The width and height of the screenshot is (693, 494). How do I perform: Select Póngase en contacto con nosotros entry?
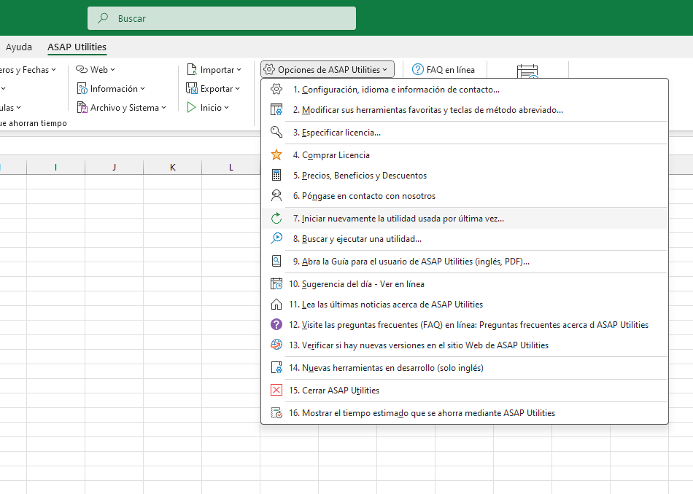point(465,195)
